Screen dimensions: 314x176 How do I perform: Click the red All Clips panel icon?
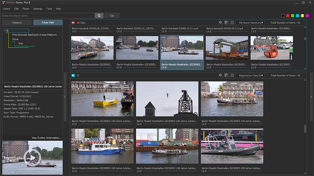click(x=73, y=23)
